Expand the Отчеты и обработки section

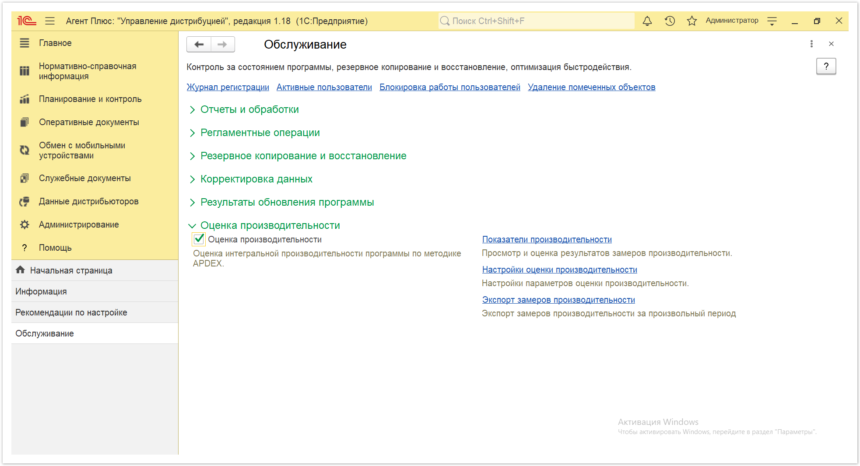[249, 109]
